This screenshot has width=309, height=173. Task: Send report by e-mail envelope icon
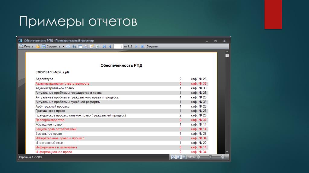[x=68, y=47]
